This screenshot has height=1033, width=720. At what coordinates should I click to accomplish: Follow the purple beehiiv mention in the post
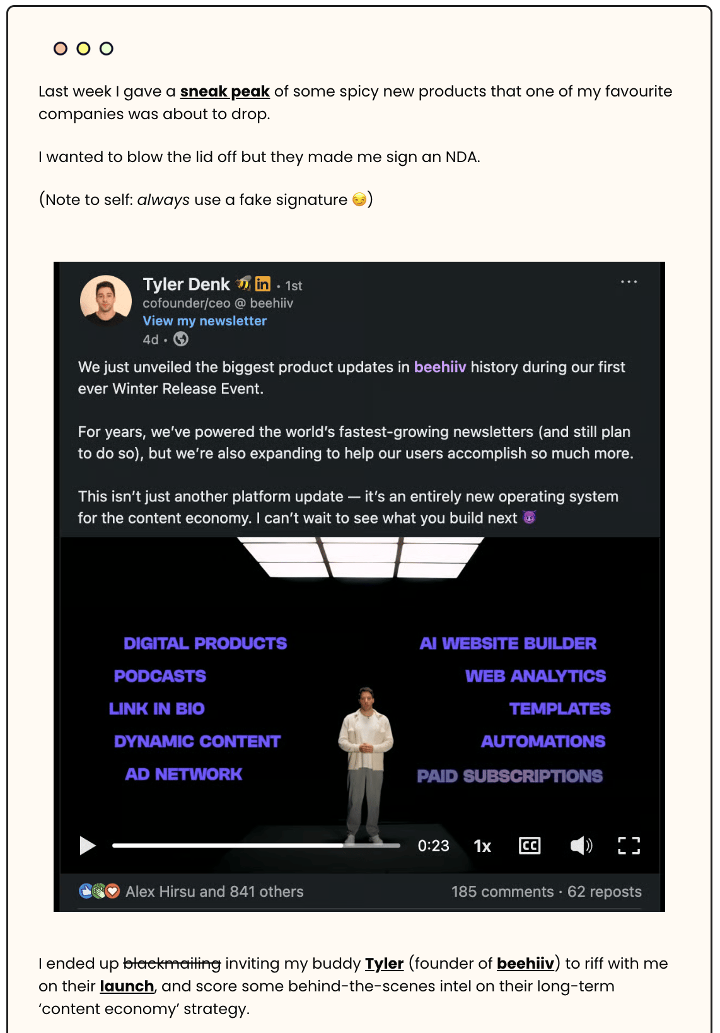click(x=440, y=367)
